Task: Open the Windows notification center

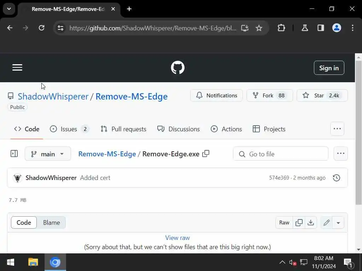Action: [x=349, y=263]
